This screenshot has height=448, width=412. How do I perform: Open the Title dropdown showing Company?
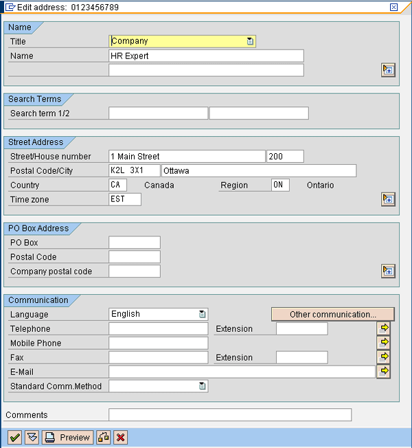[x=250, y=41]
